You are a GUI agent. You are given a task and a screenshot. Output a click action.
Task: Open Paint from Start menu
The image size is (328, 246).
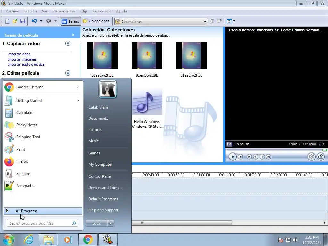[x=43, y=149]
